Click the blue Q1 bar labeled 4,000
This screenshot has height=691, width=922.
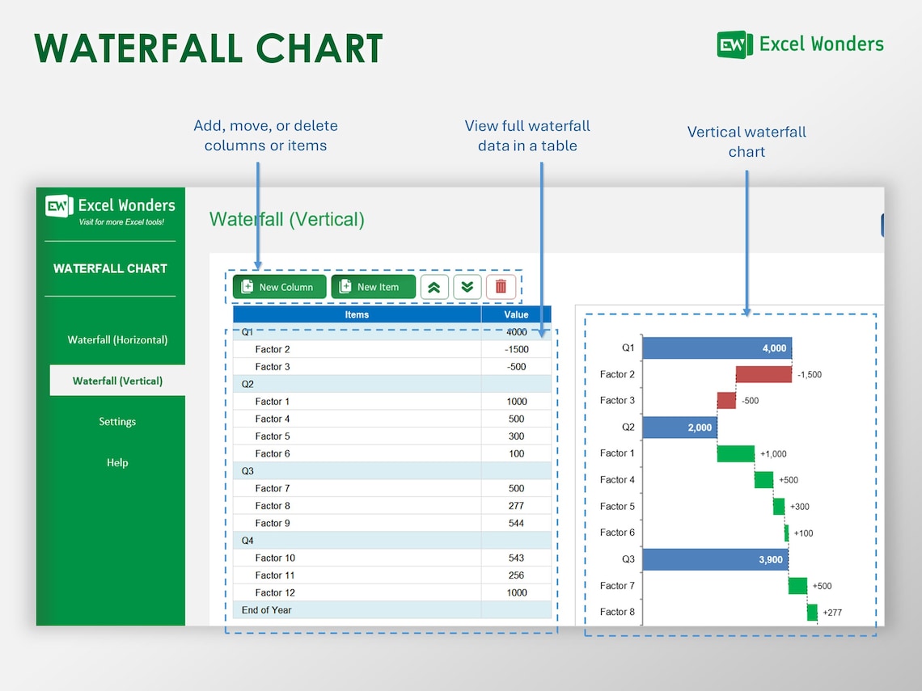(x=716, y=347)
